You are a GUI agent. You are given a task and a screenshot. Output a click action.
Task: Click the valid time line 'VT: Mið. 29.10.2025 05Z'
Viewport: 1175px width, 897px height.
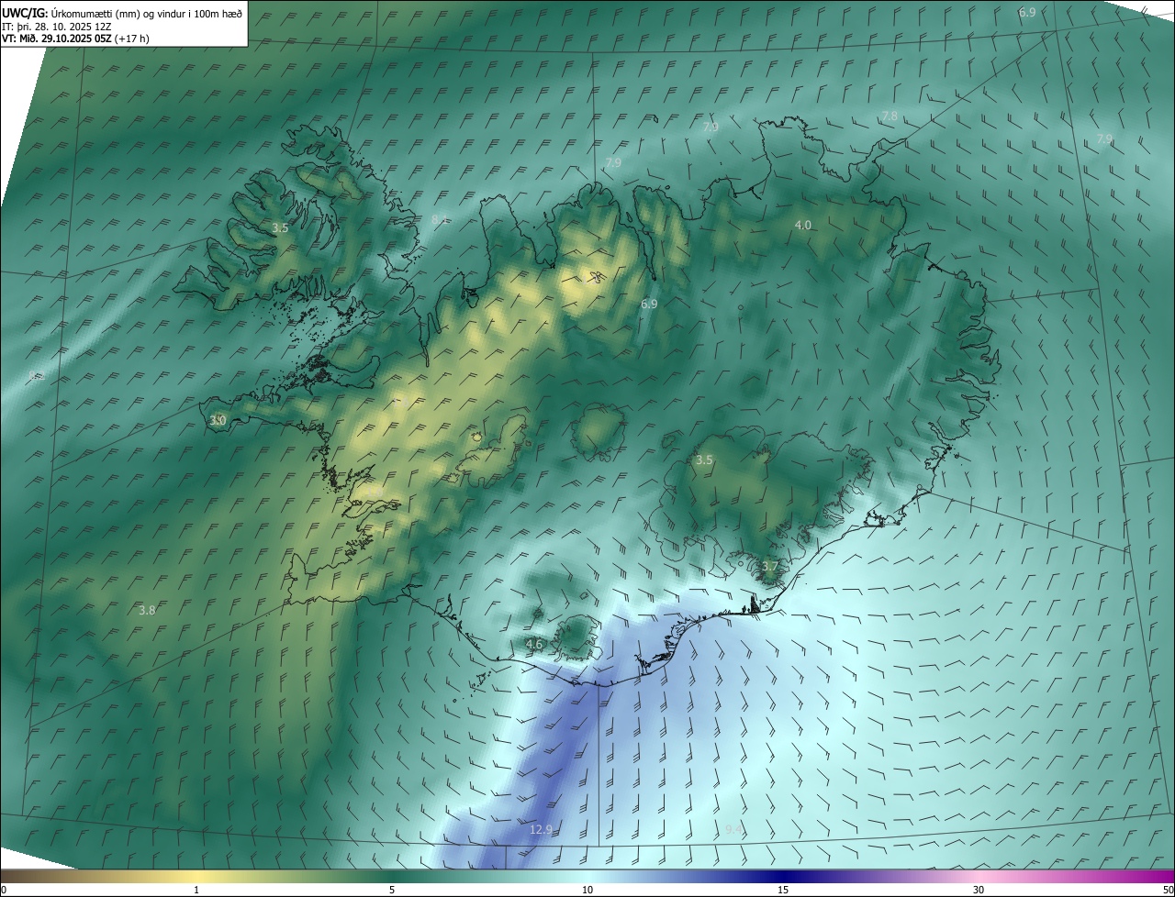(x=58, y=39)
